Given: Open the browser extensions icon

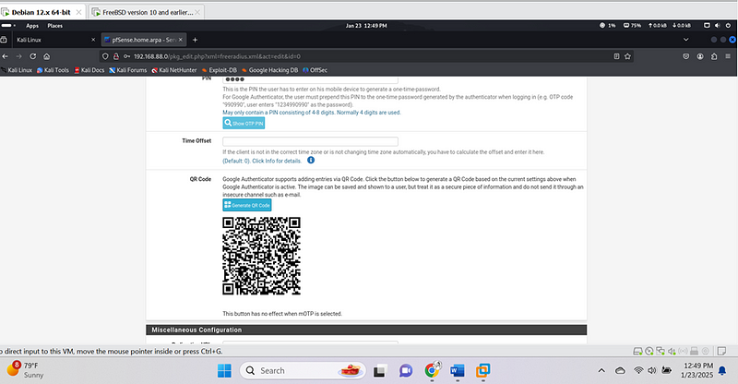Looking at the screenshot, I should [714, 56].
